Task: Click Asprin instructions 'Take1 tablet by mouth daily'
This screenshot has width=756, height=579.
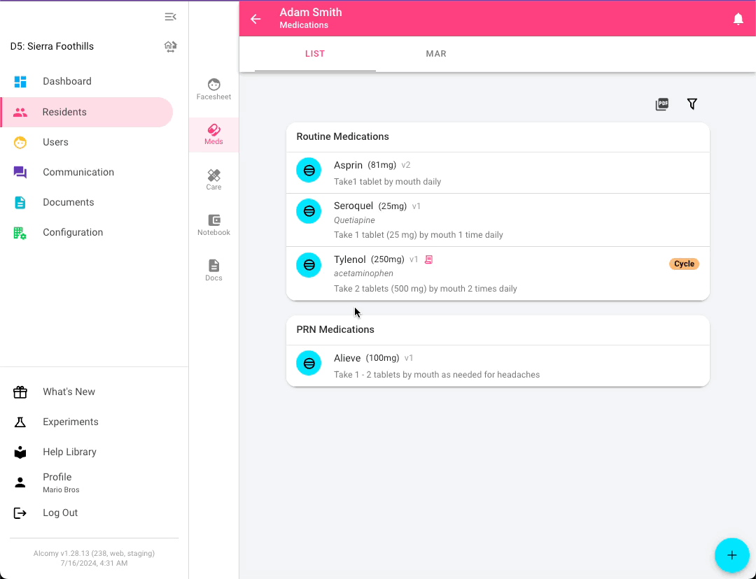Action: point(387,182)
